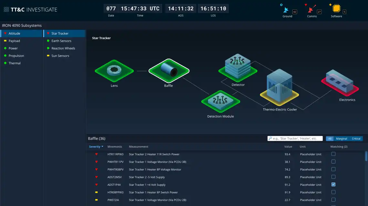Image resolution: width=368 pixels, height=206 pixels.
Task: Select Earth Sensors item
Action: click(65, 41)
